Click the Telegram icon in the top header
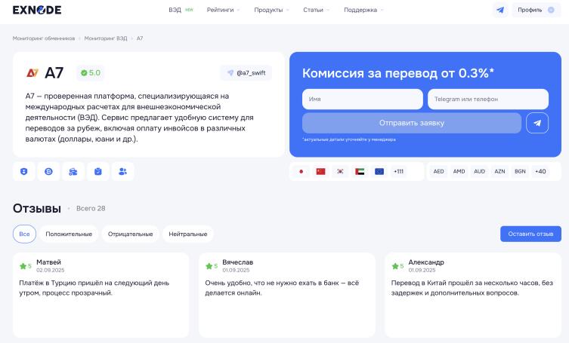 pyautogui.click(x=499, y=10)
